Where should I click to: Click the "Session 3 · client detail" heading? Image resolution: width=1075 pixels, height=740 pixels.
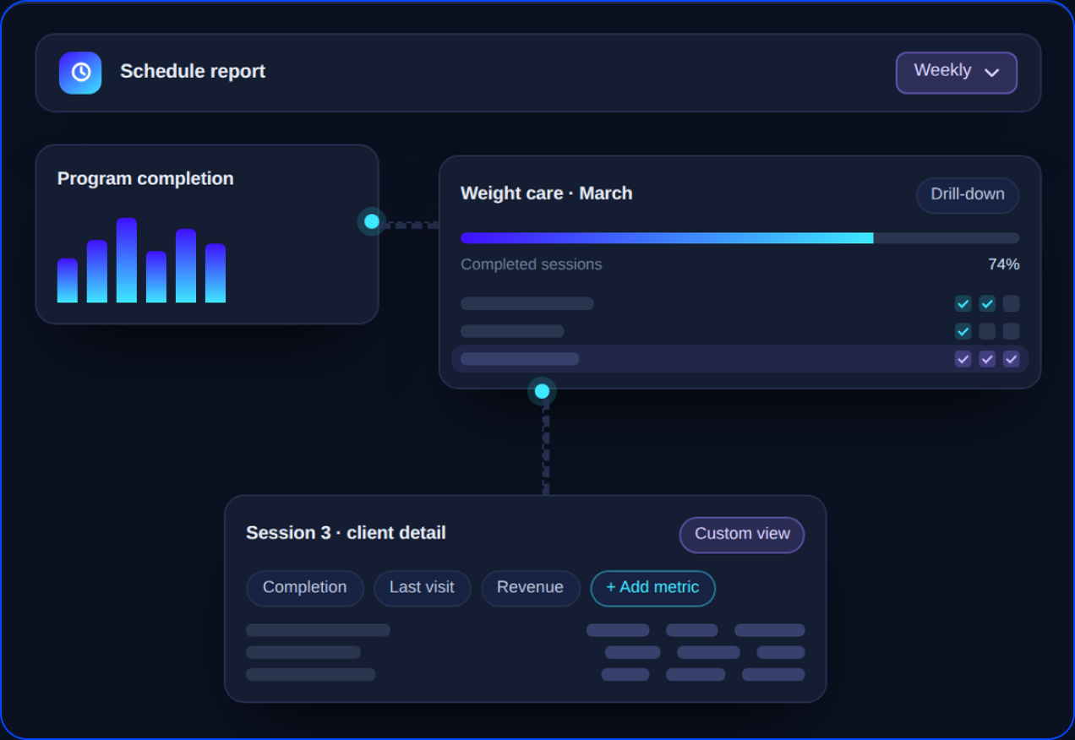pyautogui.click(x=346, y=533)
